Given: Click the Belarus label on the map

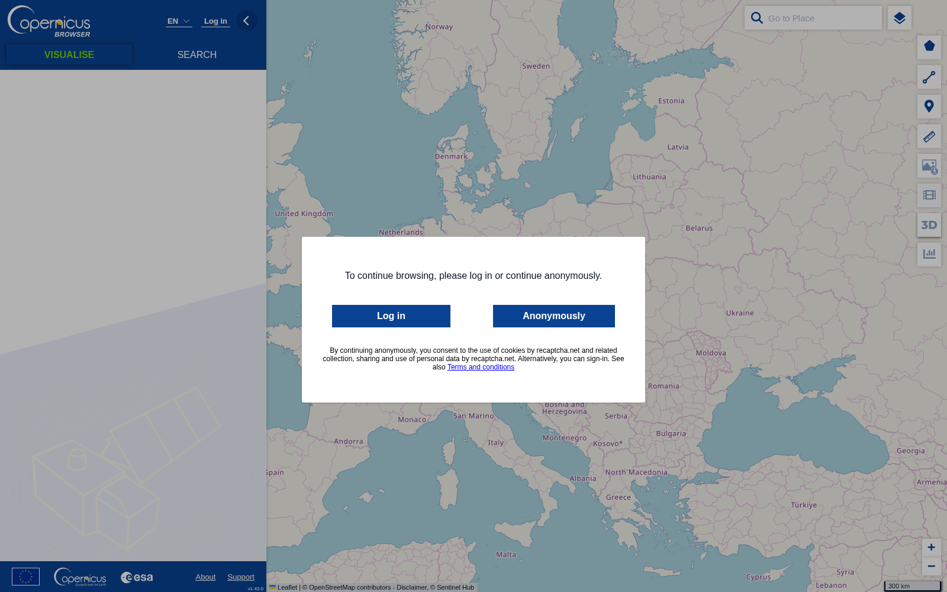Looking at the screenshot, I should click(x=699, y=228).
